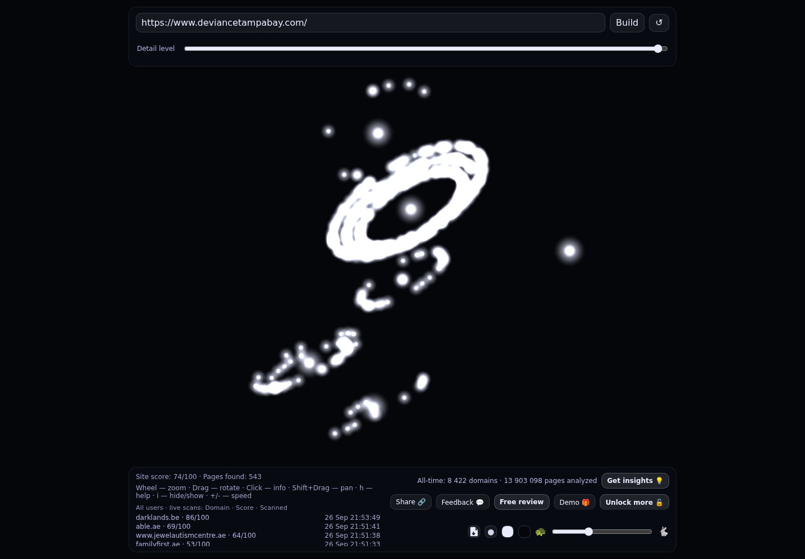Click the Detail level label
Screen dimensions: 805x559
pyautogui.click(x=156, y=49)
